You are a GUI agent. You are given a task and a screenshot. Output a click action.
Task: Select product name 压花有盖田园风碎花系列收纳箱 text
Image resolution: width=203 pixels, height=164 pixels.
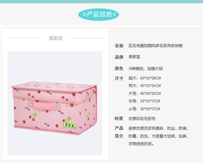point(155,46)
